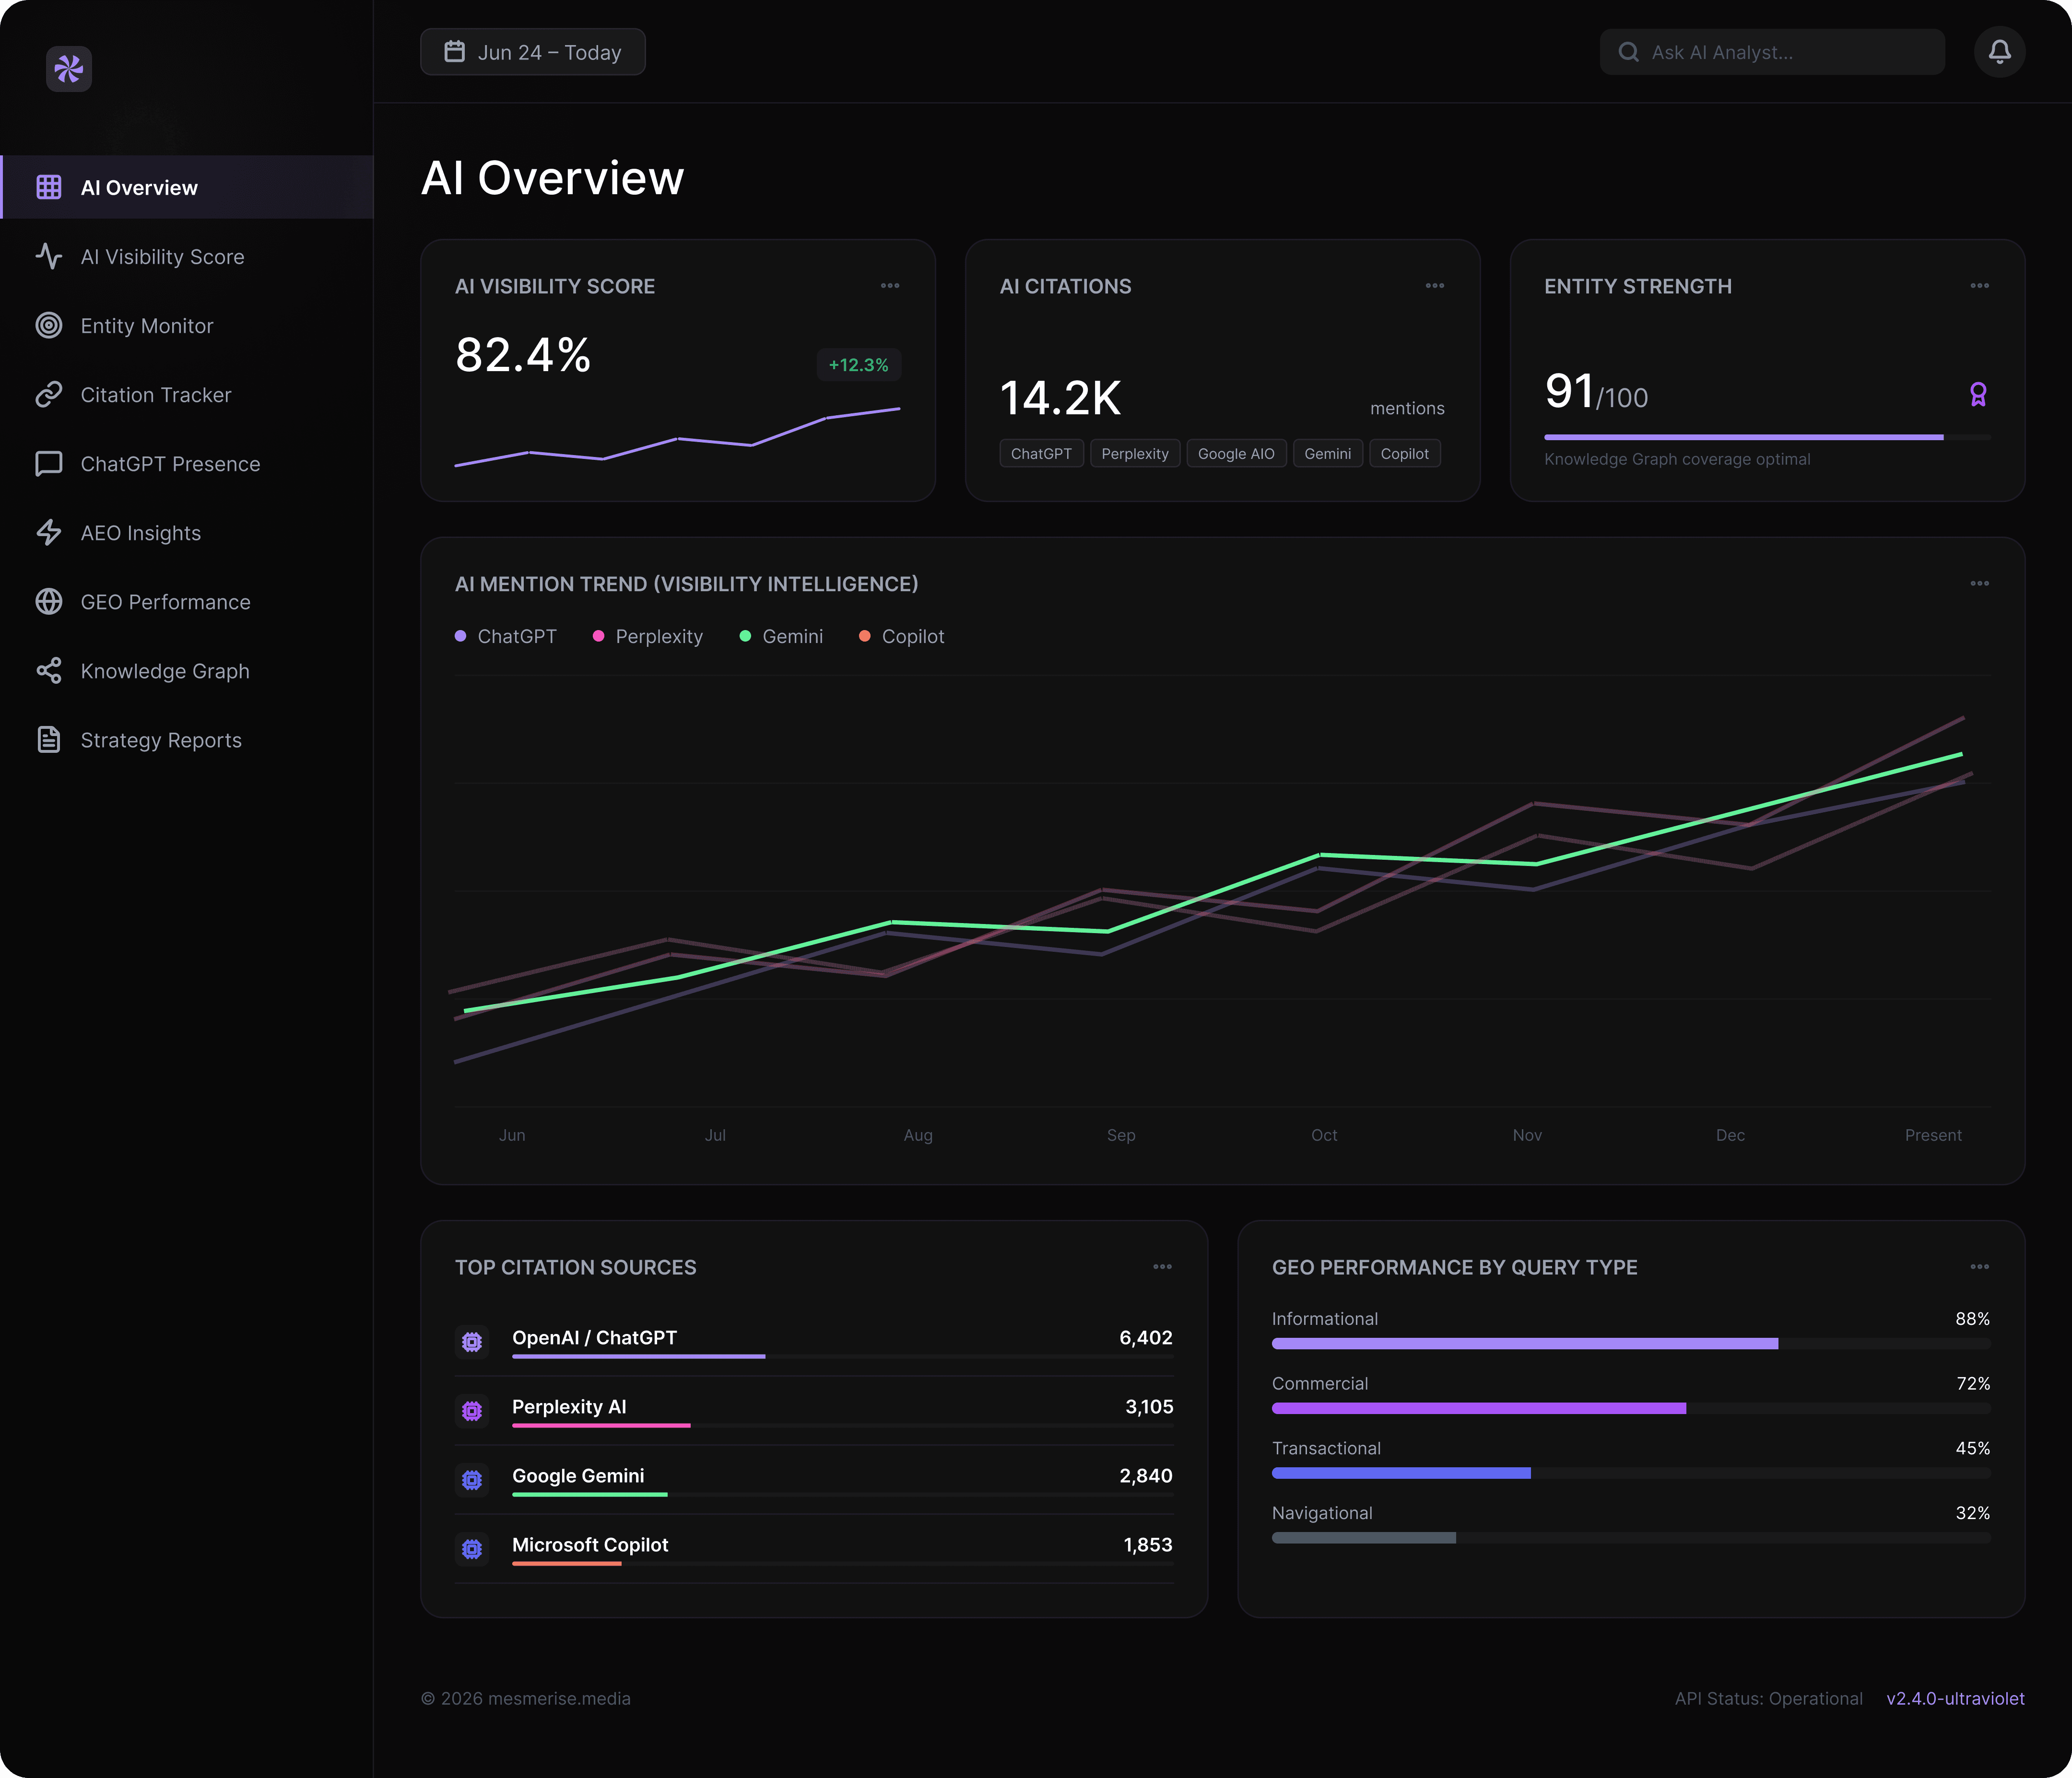The height and width of the screenshot is (1778, 2072).
Task: Click the ChatGPT Presence chat bubble icon
Action: click(x=49, y=463)
